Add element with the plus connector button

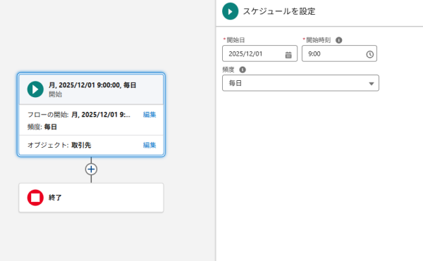(x=91, y=170)
